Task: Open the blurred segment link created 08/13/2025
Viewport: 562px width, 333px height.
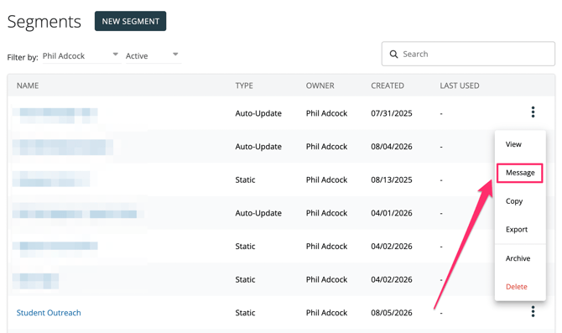Action: coord(51,179)
